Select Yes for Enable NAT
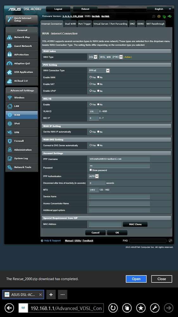The width and height of the screenshot is (178, 317). (91, 84)
